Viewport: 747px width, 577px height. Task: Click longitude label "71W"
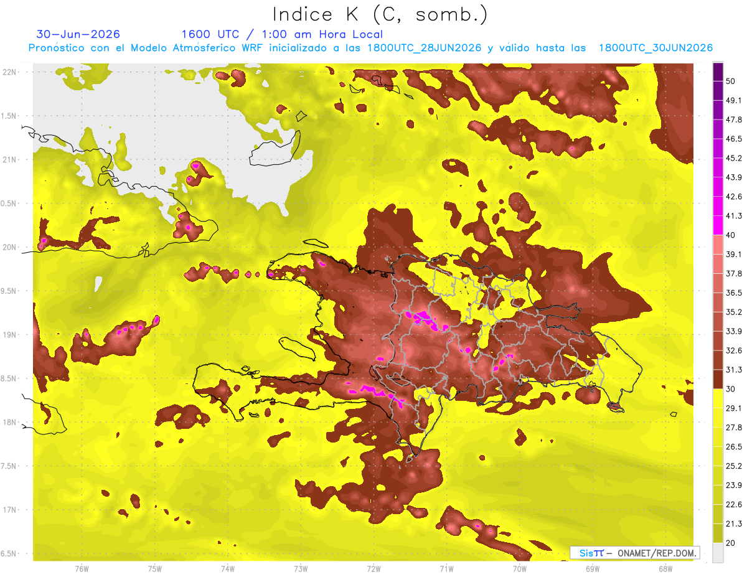446,568
